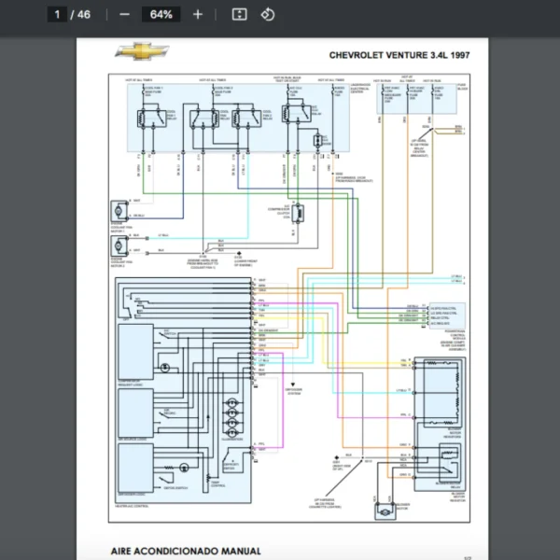Viewport: 560px width, 560px height.
Task: Click the zoom out minus button
Action: (x=124, y=15)
